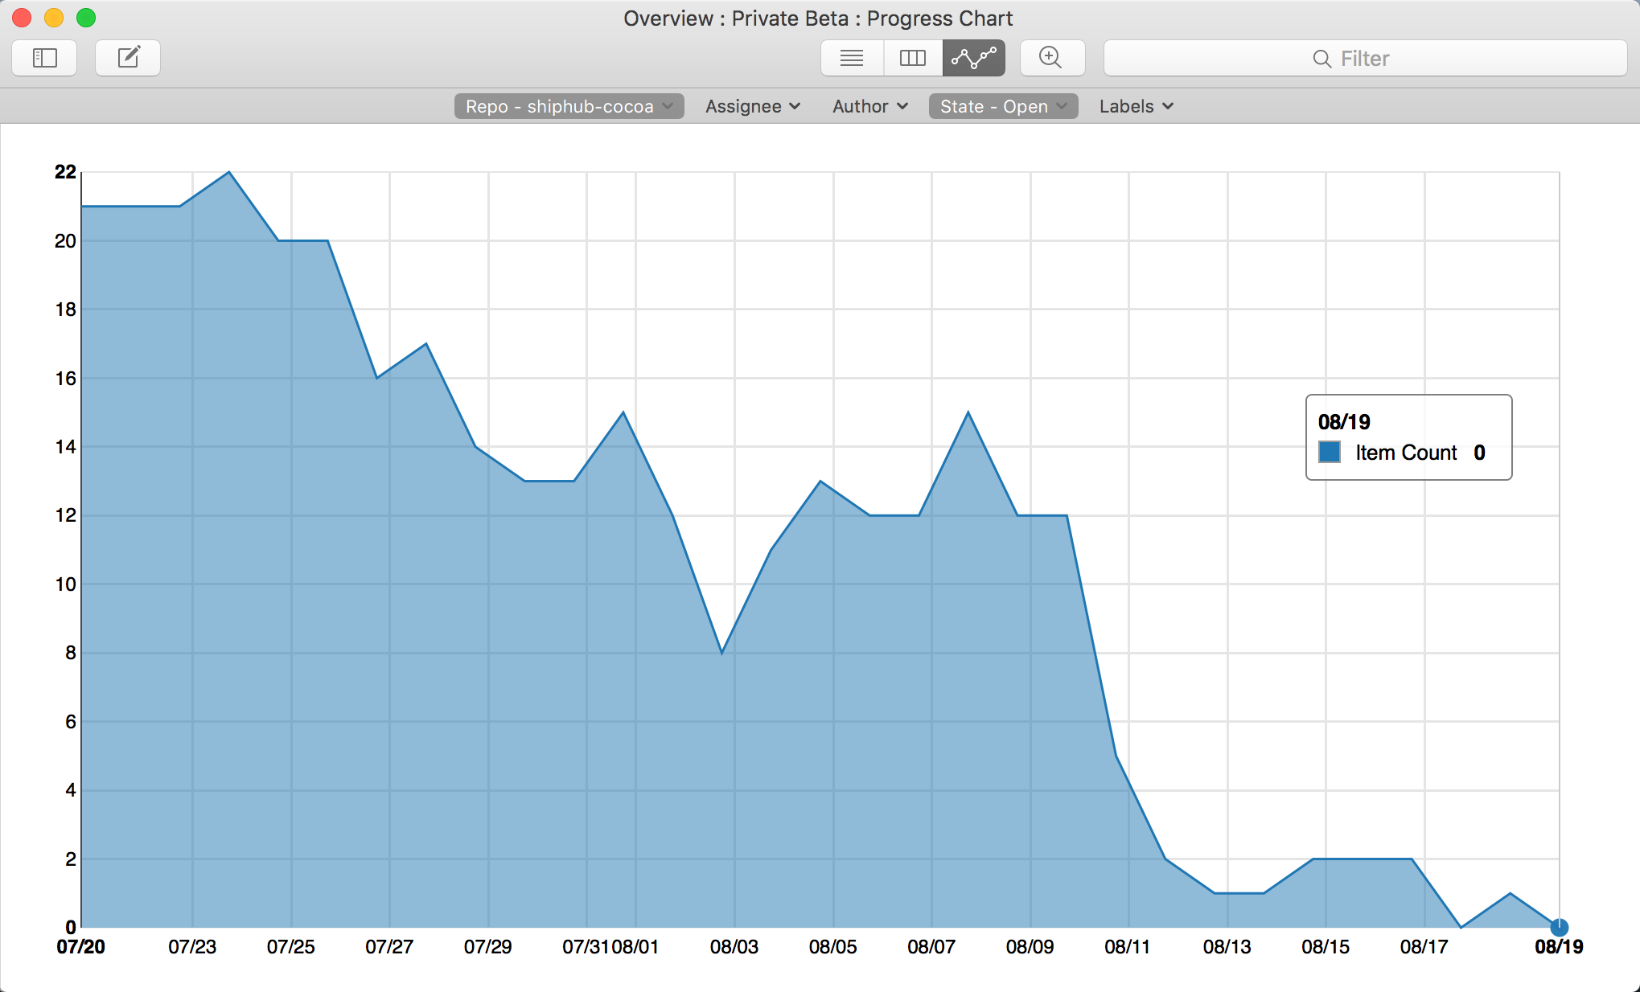Switch to three-column view mode
The image size is (1640, 992).
913,58
